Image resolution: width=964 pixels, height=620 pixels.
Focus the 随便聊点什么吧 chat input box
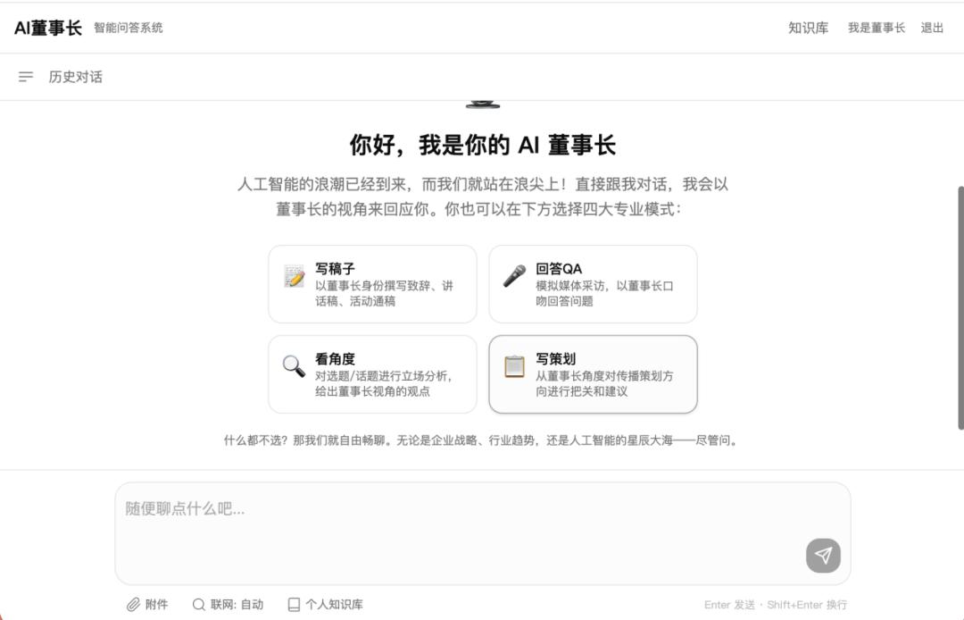coord(483,533)
